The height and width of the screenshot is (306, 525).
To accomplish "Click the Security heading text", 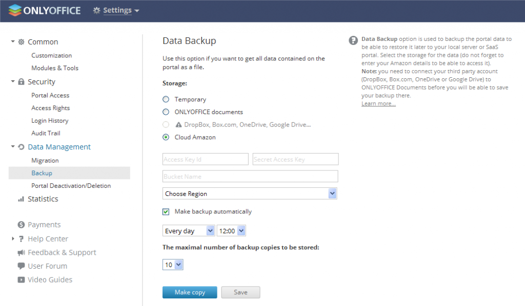I will point(42,81).
